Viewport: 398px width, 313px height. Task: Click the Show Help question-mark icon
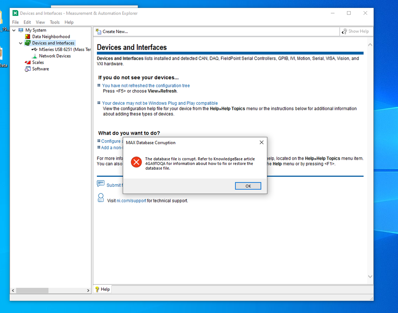click(x=344, y=31)
